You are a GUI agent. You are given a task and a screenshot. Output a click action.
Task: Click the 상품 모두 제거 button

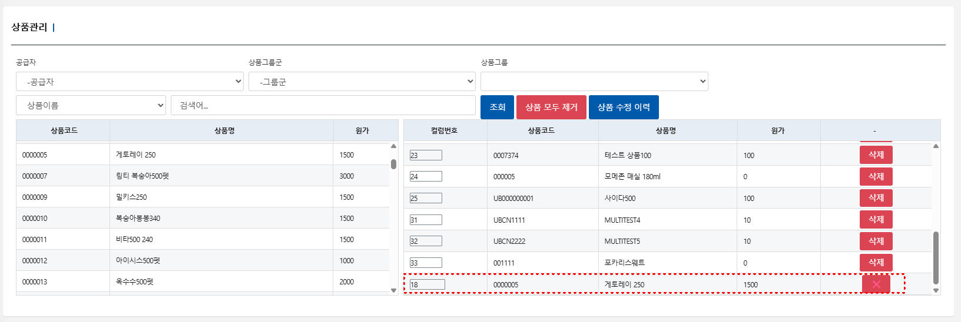tap(551, 107)
